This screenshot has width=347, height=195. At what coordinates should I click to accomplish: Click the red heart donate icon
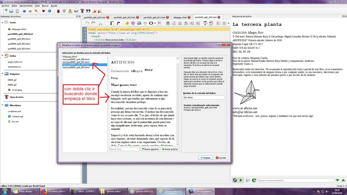[43, 11]
